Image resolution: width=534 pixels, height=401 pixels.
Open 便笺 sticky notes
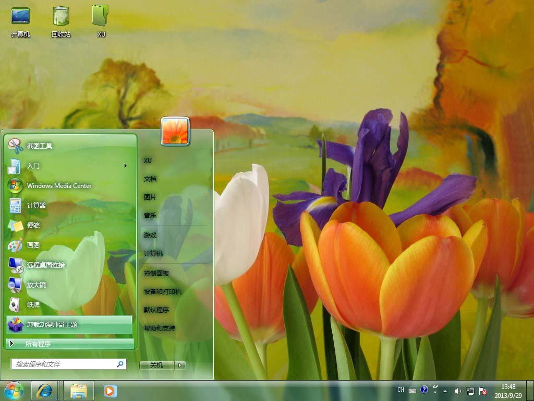pos(33,226)
